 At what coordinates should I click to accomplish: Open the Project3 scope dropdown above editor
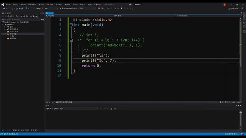78,16
